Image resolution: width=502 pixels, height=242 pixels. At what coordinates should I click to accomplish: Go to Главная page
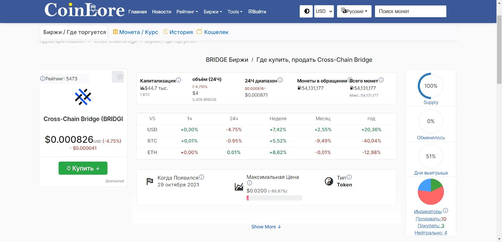coord(137,12)
